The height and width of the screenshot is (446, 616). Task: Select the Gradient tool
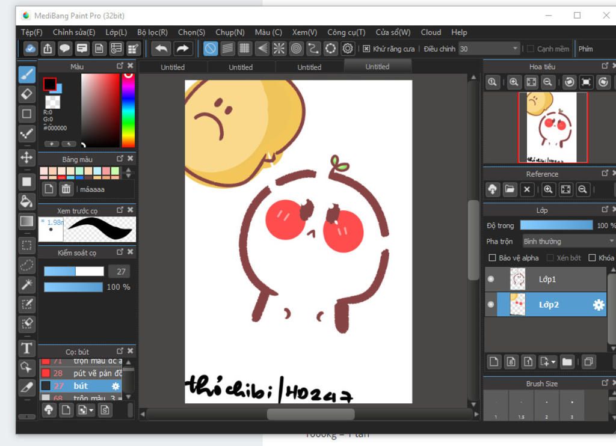pyautogui.click(x=26, y=221)
